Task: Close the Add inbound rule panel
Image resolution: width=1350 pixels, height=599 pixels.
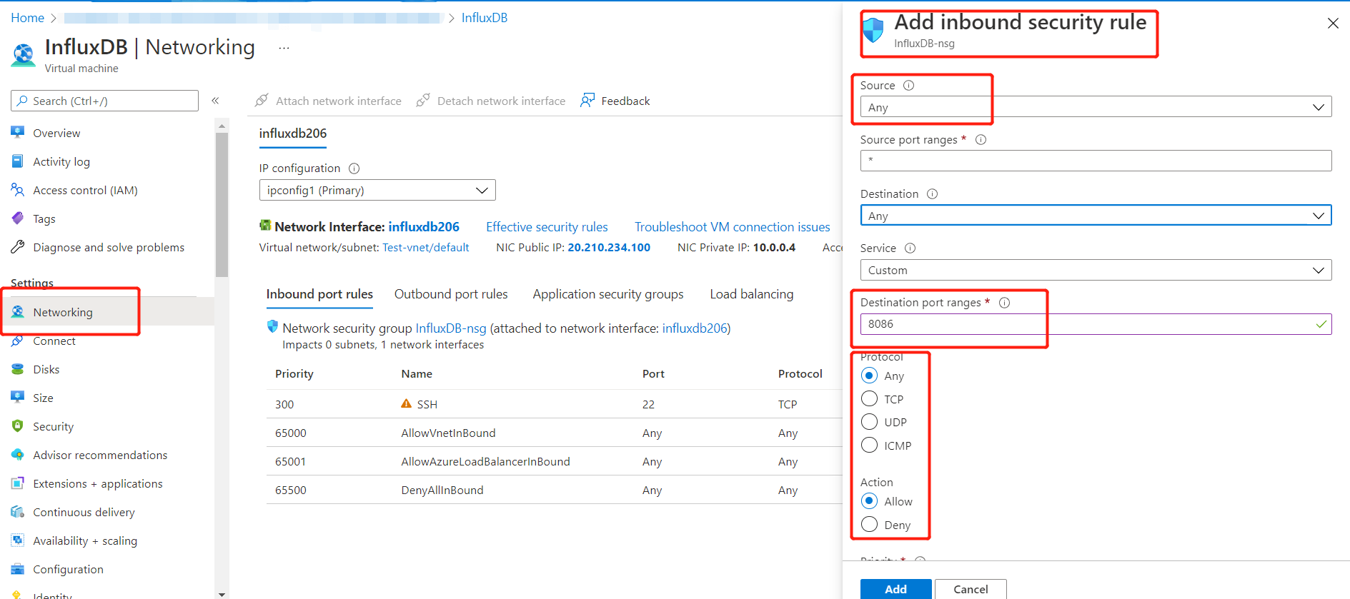Action: [1333, 24]
